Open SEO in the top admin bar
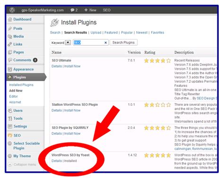This screenshot has width=224, height=178. (107, 10)
